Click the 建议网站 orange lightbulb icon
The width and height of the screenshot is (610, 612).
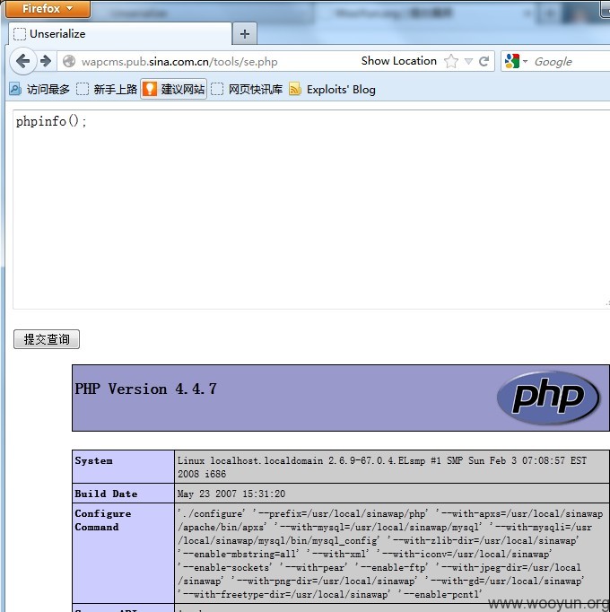150,89
